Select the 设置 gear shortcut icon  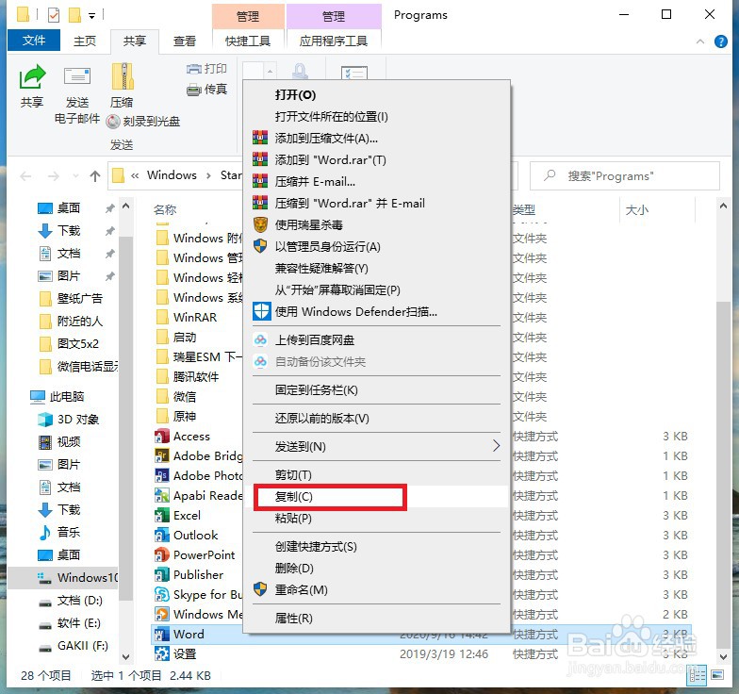pos(162,654)
